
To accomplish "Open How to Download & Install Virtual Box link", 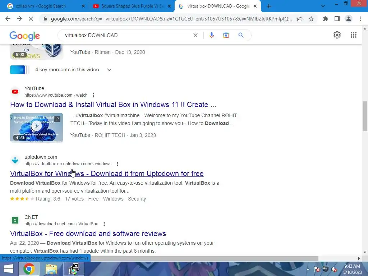I will click(x=113, y=105).
